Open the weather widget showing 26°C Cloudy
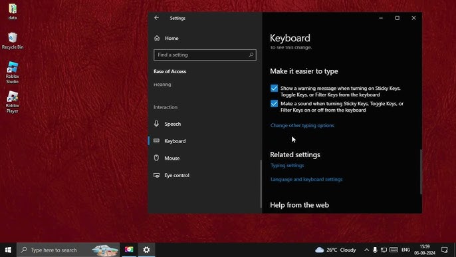This screenshot has height=257, width=456. coord(335,250)
